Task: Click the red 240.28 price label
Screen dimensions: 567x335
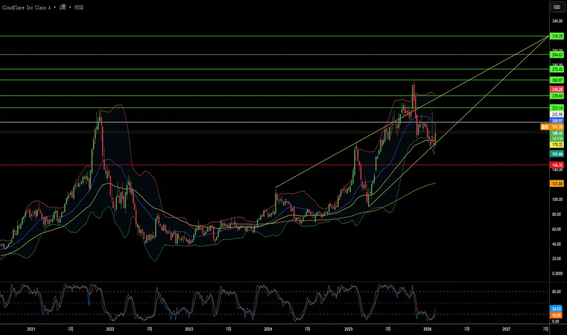Action: [557, 90]
